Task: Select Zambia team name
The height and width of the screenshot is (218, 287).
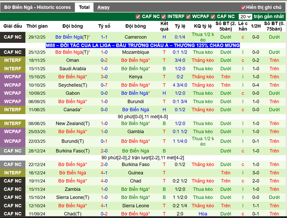Action: (73, 189)
